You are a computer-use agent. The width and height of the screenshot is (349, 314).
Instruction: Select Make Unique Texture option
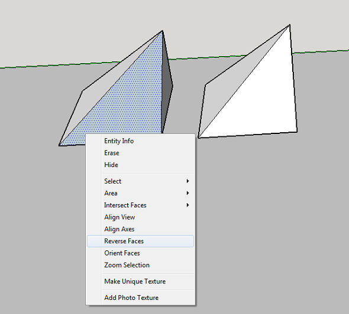140,282
